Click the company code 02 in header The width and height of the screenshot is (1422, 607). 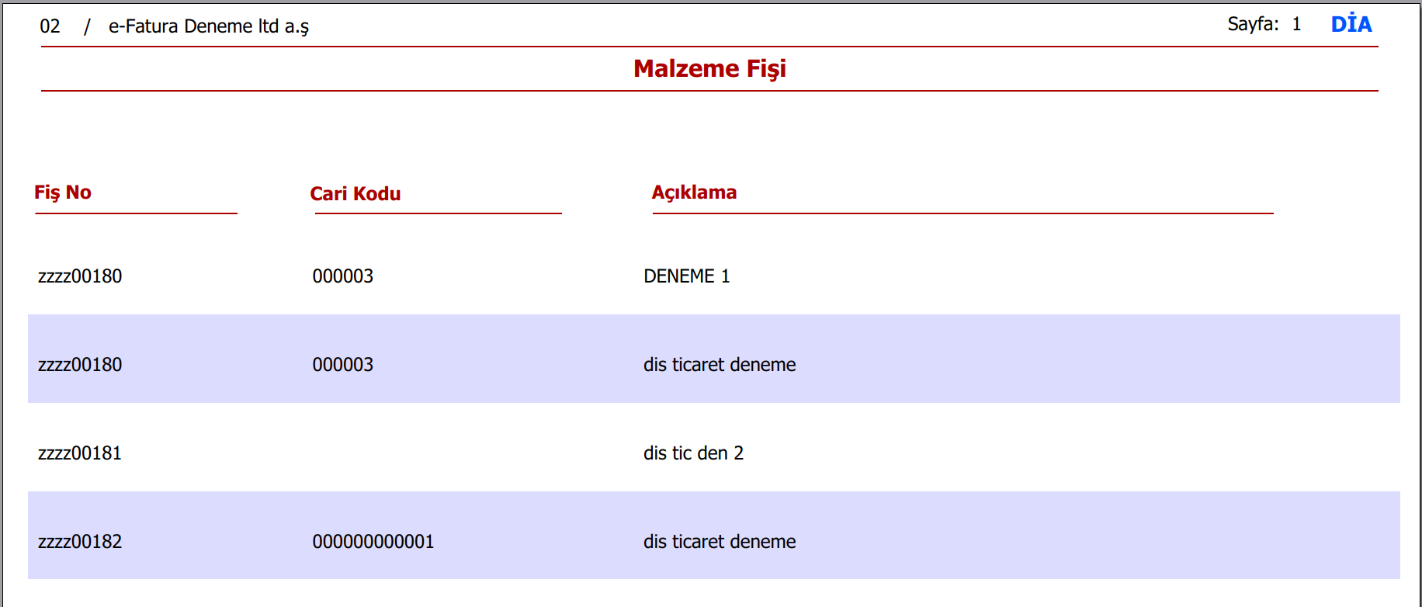[50, 26]
